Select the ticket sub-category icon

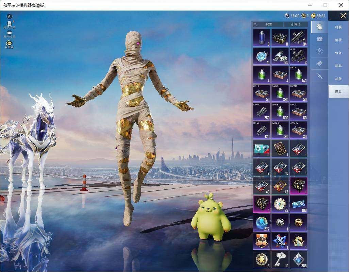click(x=319, y=64)
